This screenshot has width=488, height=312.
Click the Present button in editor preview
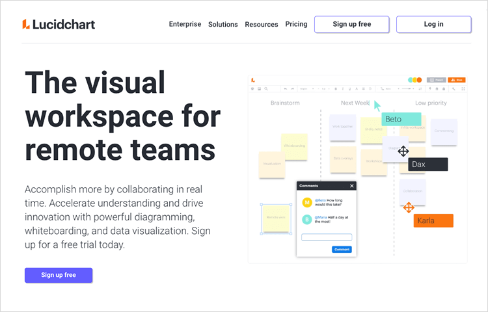437,80
